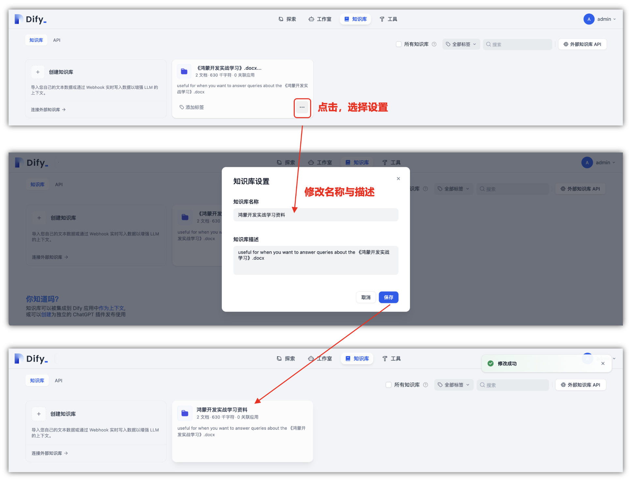
Task: Click help icon beside top 所有知识库
Action: (x=434, y=44)
